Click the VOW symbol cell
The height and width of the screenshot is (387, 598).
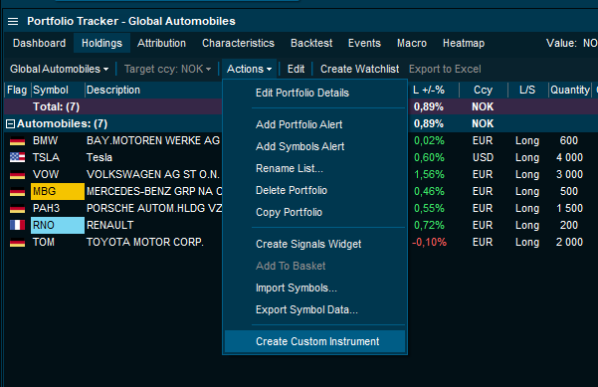click(58, 175)
